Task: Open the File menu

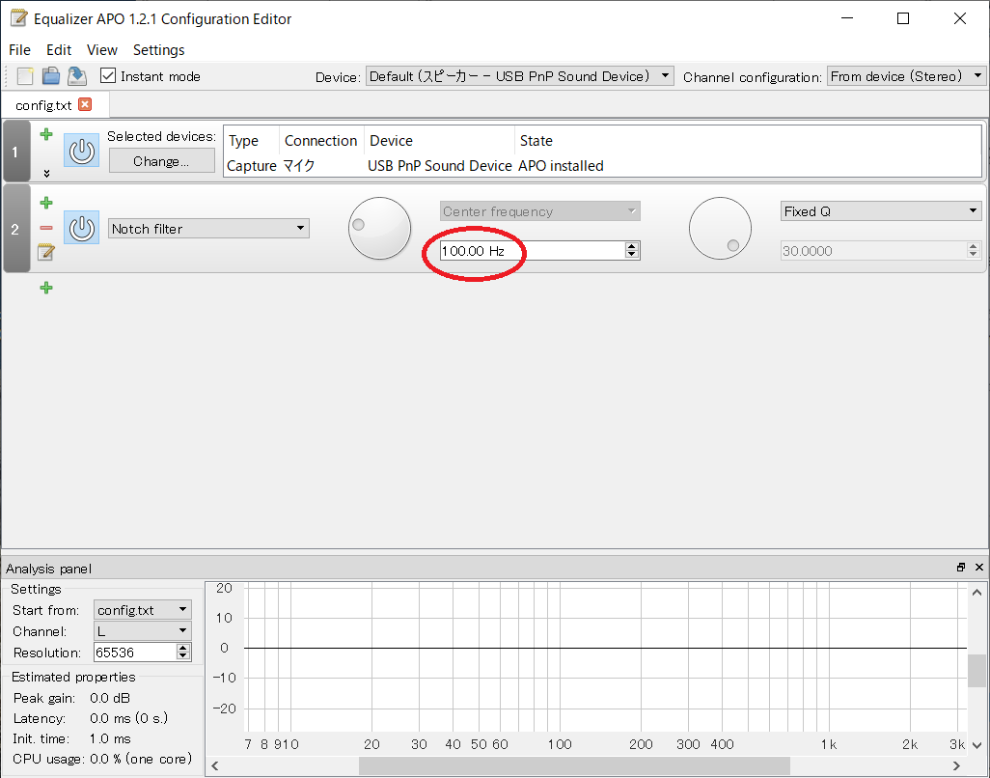Action: pos(19,50)
